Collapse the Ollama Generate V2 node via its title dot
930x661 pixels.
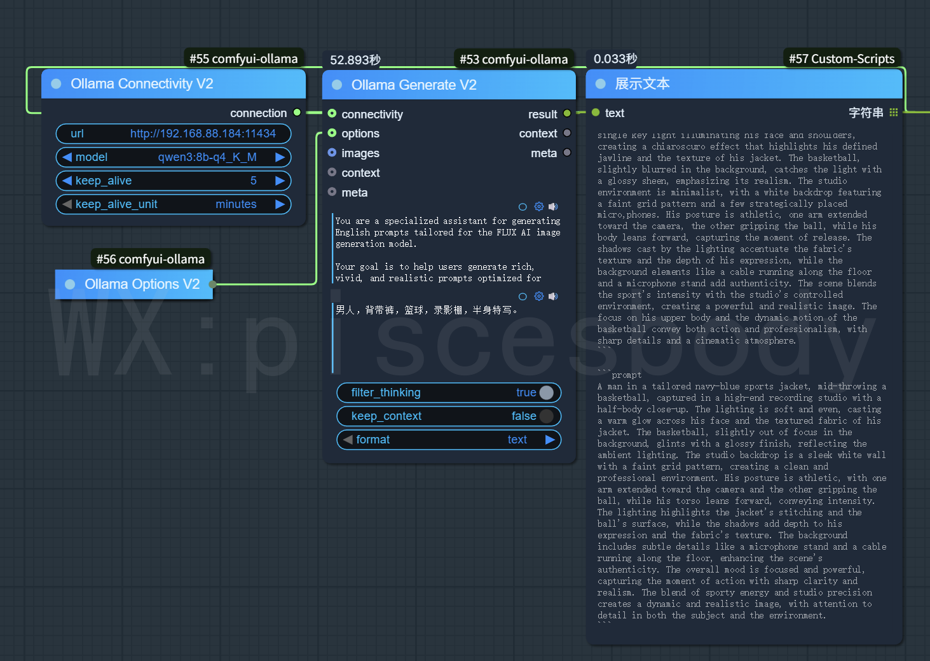[x=337, y=85]
